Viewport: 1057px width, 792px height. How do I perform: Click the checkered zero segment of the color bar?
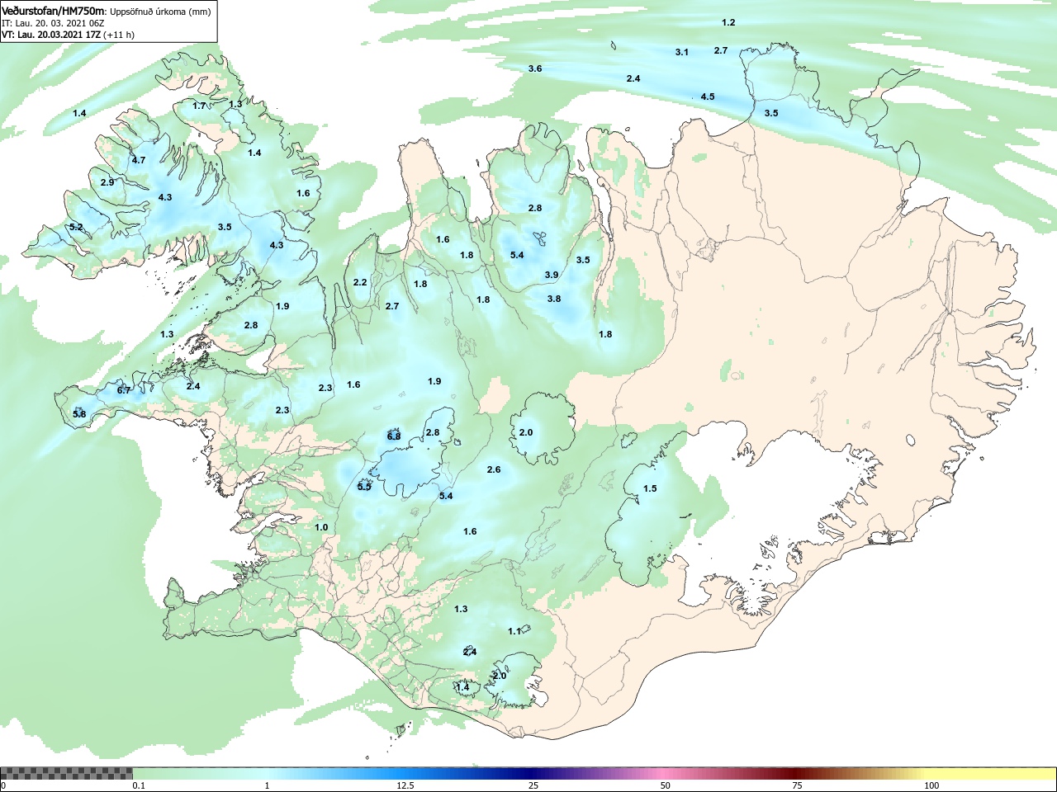[x=66, y=773]
